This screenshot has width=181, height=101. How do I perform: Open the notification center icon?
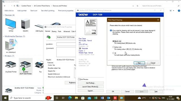178,98
